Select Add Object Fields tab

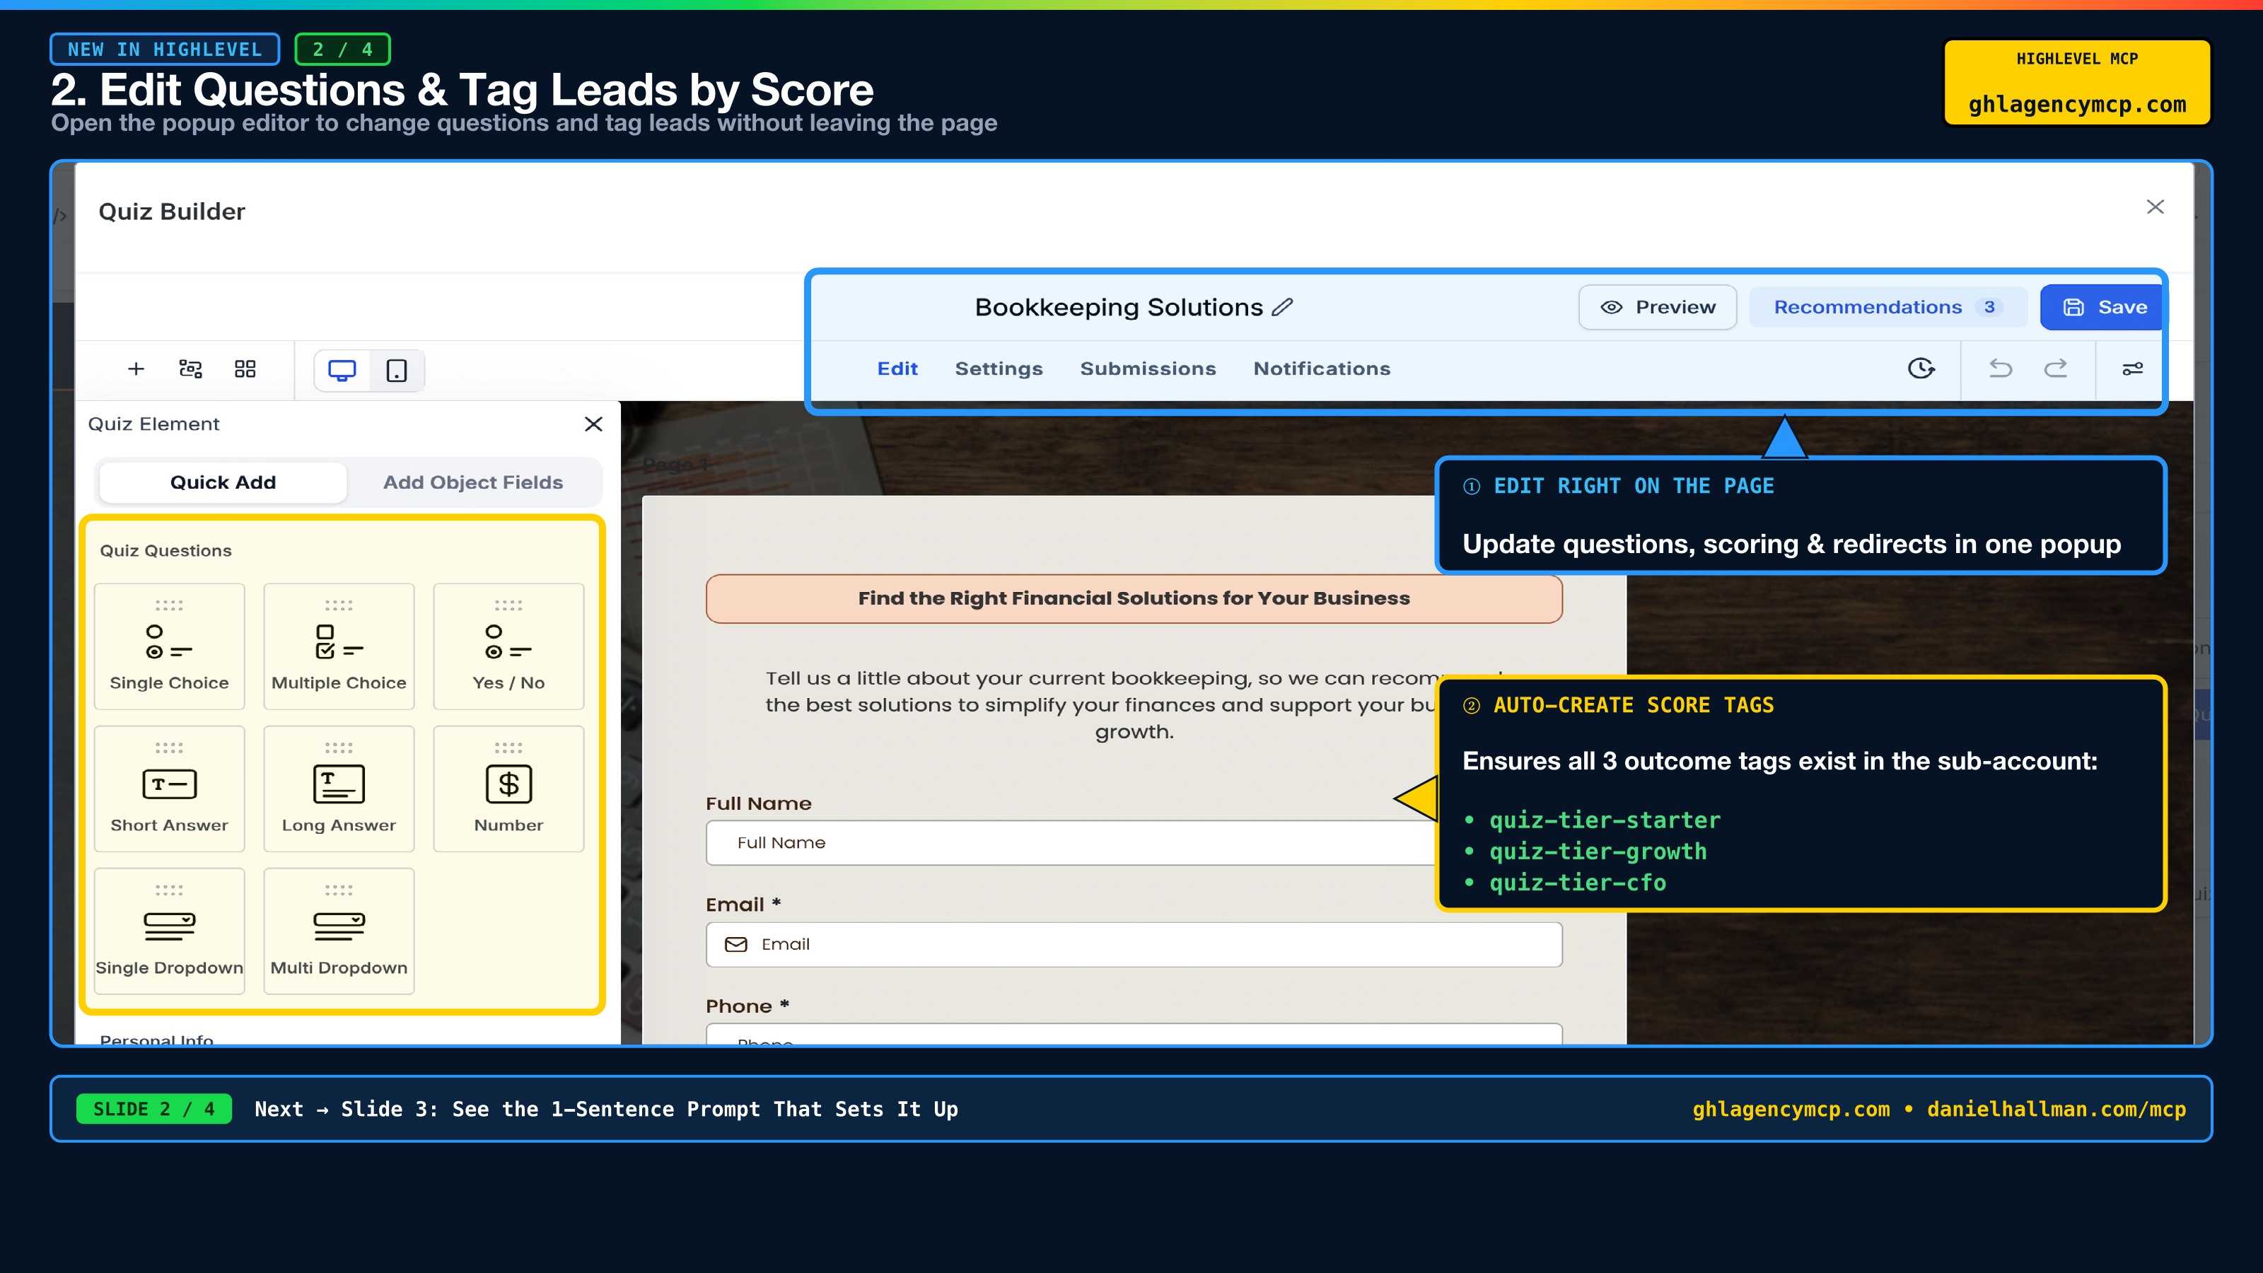coord(472,482)
